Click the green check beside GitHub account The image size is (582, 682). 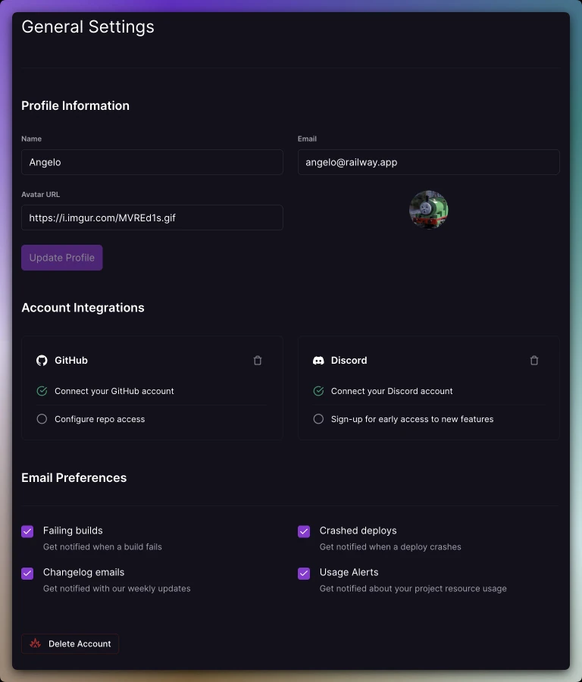(x=42, y=391)
